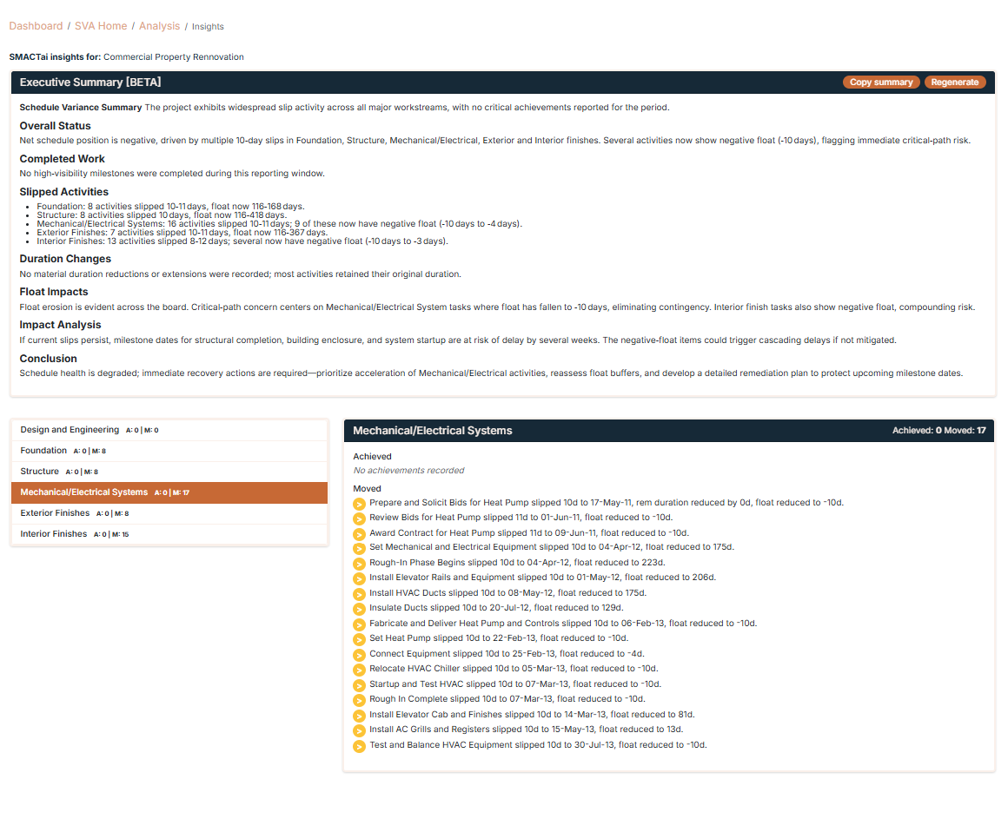1008x819 pixels.
Task: Click the arrow icon next to Insulate Ducts
Action: tap(359, 608)
